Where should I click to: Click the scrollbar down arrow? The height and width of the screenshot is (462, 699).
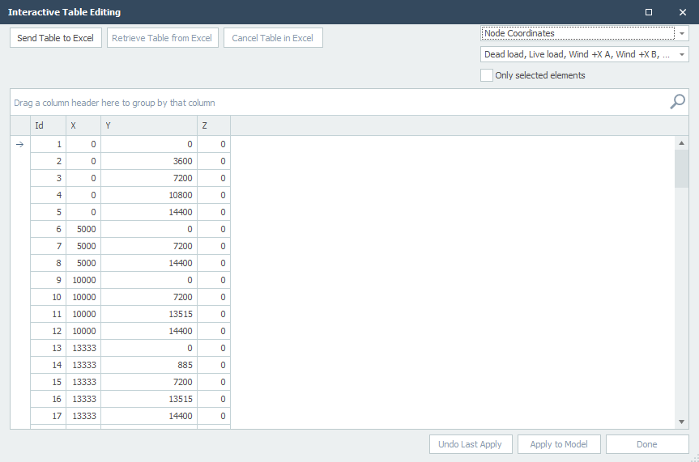click(682, 422)
